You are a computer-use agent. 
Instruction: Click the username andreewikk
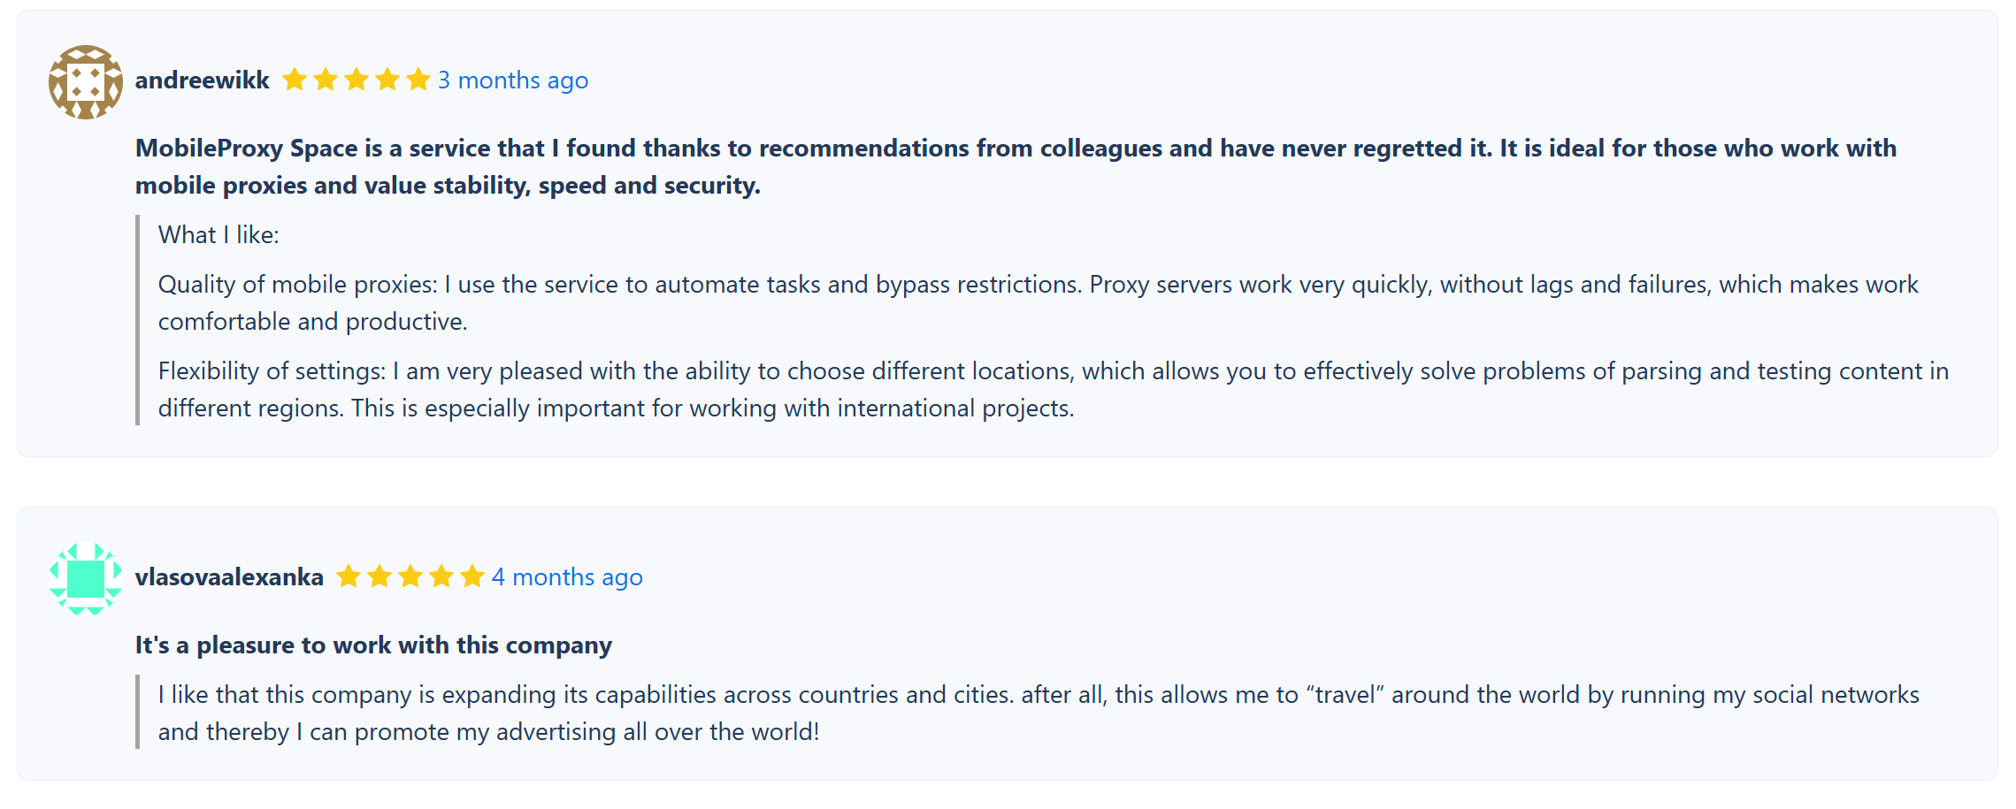pyautogui.click(x=202, y=80)
